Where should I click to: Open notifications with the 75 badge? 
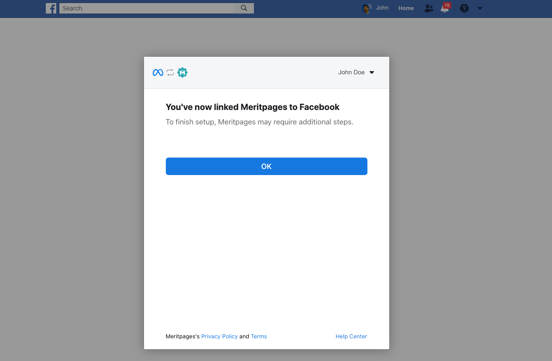[444, 9]
